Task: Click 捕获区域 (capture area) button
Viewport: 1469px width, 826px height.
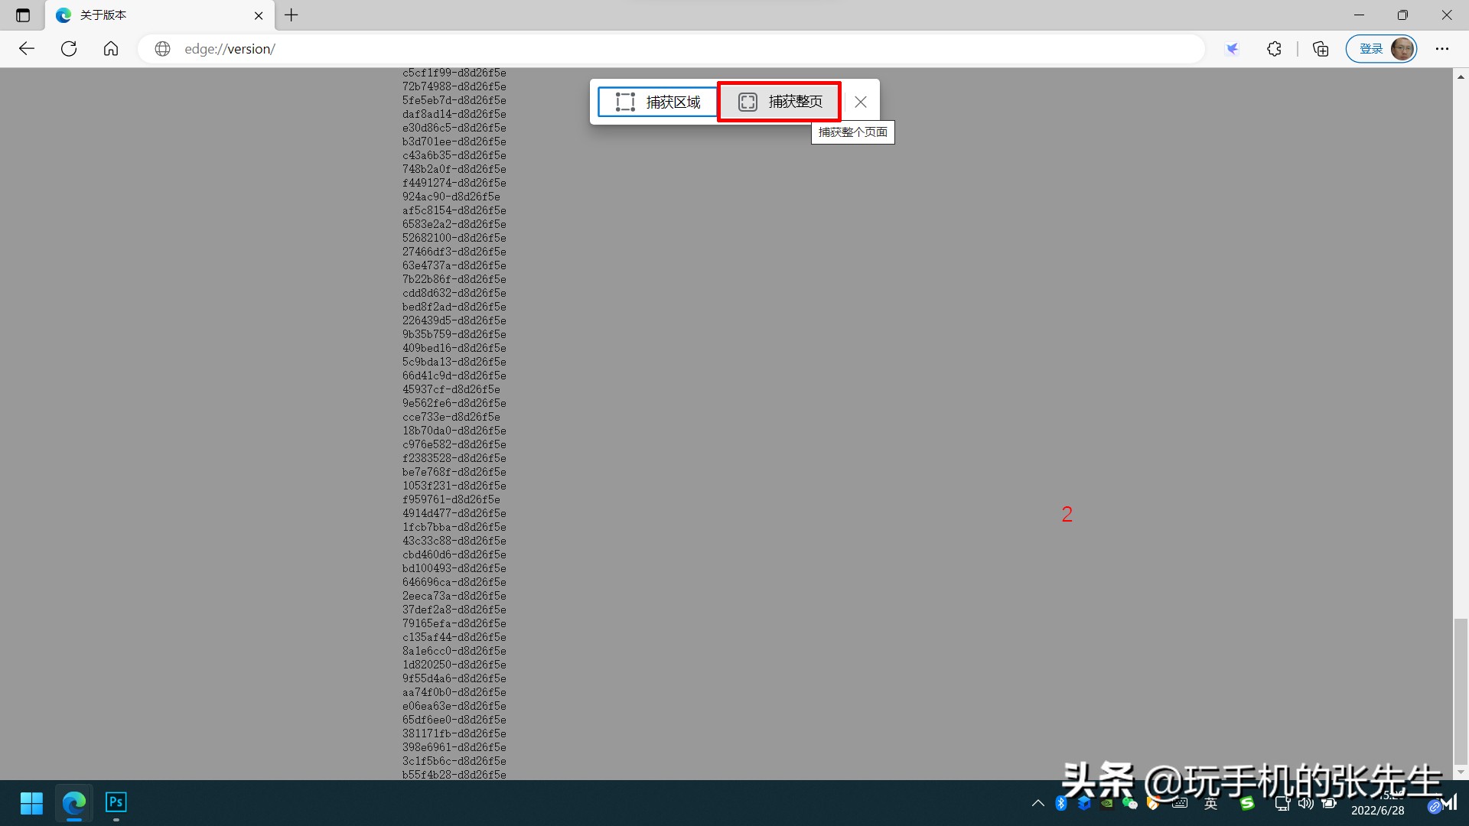Action: point(657,102)
